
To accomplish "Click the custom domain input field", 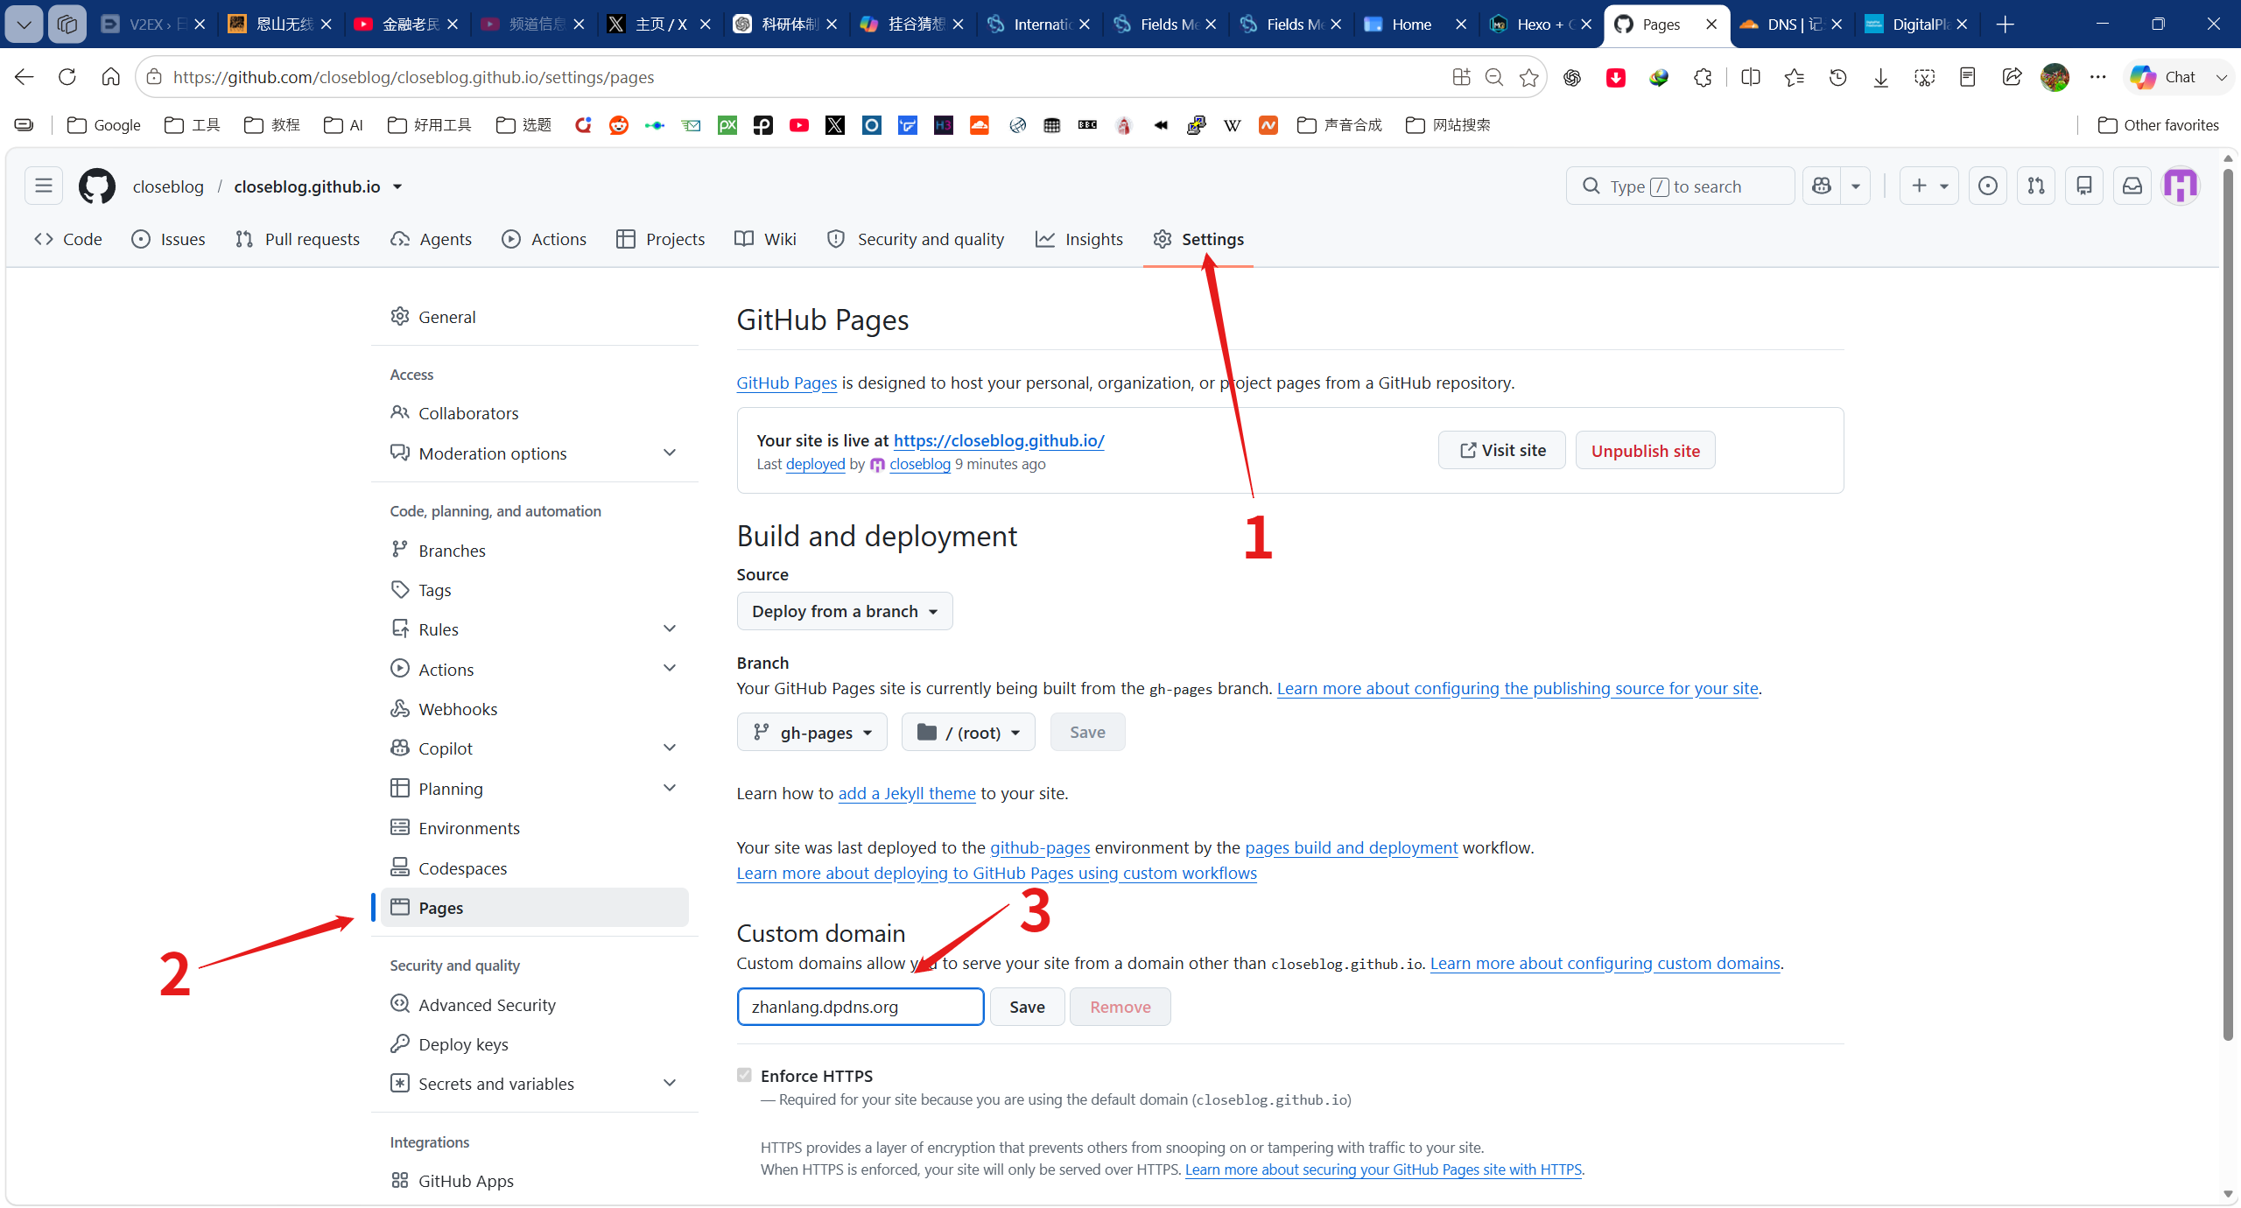I will coord(861,1007).
